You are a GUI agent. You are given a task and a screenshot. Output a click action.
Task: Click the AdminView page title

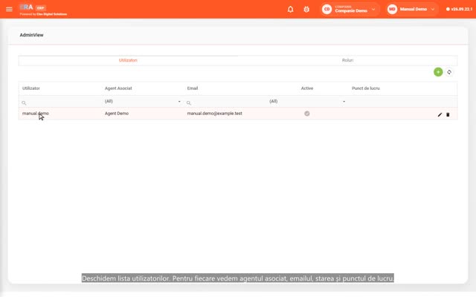click(31, 35)
